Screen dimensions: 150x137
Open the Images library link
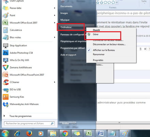[64, 13]
